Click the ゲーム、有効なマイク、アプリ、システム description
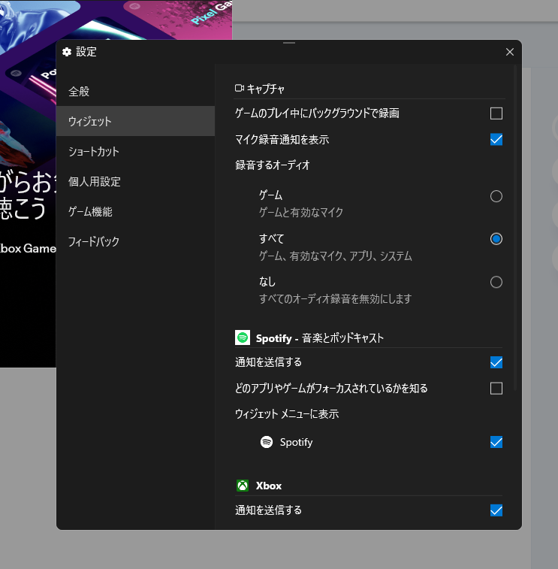558x569 pixels. tap(335, 256)
